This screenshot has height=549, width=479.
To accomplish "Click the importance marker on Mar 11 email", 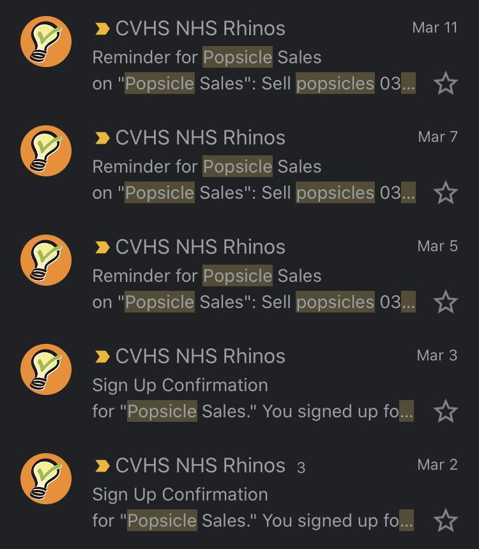I will click(102, 29).
